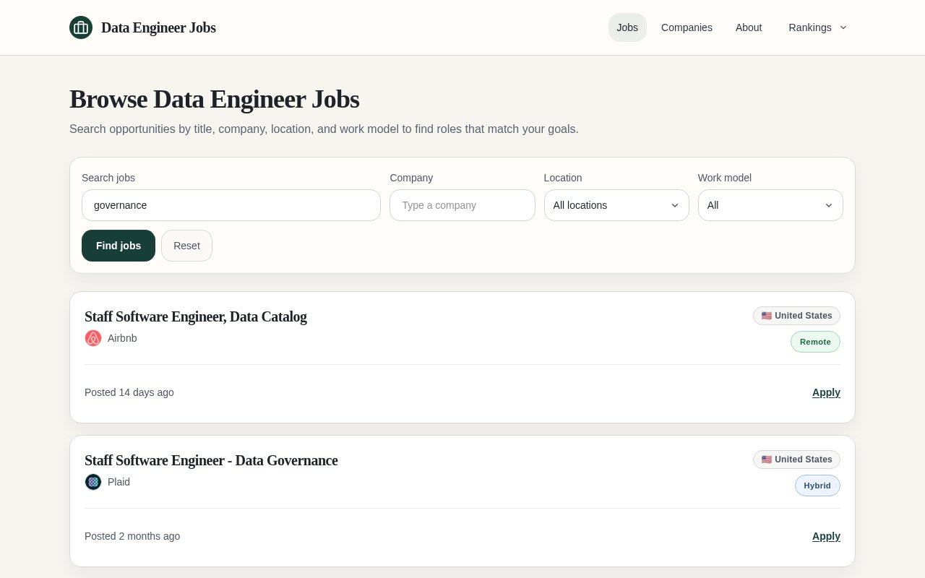
Task: Click the Plaid company name
Action: 119,482
